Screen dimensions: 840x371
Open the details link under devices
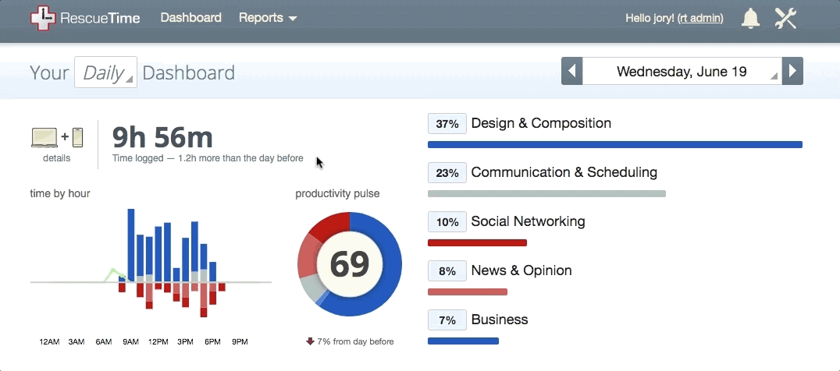tap(56, 158)
